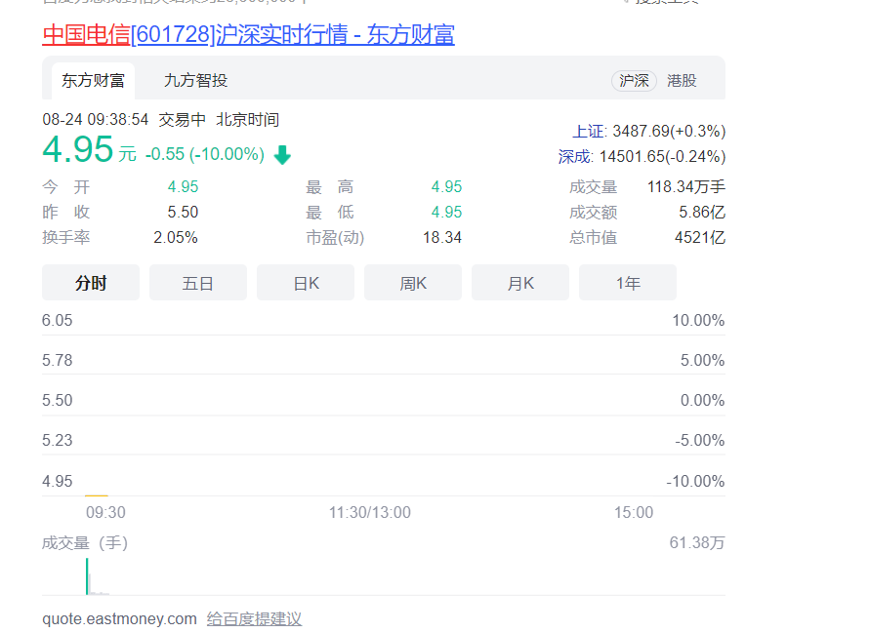Click the current price 4.95 元
The image size is (870, 633).
coord(89,150)
